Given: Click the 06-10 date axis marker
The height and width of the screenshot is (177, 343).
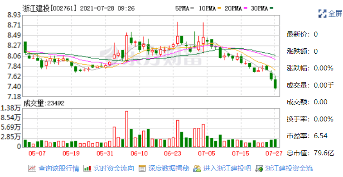Looking at the screenshot, I should point(139,154).
